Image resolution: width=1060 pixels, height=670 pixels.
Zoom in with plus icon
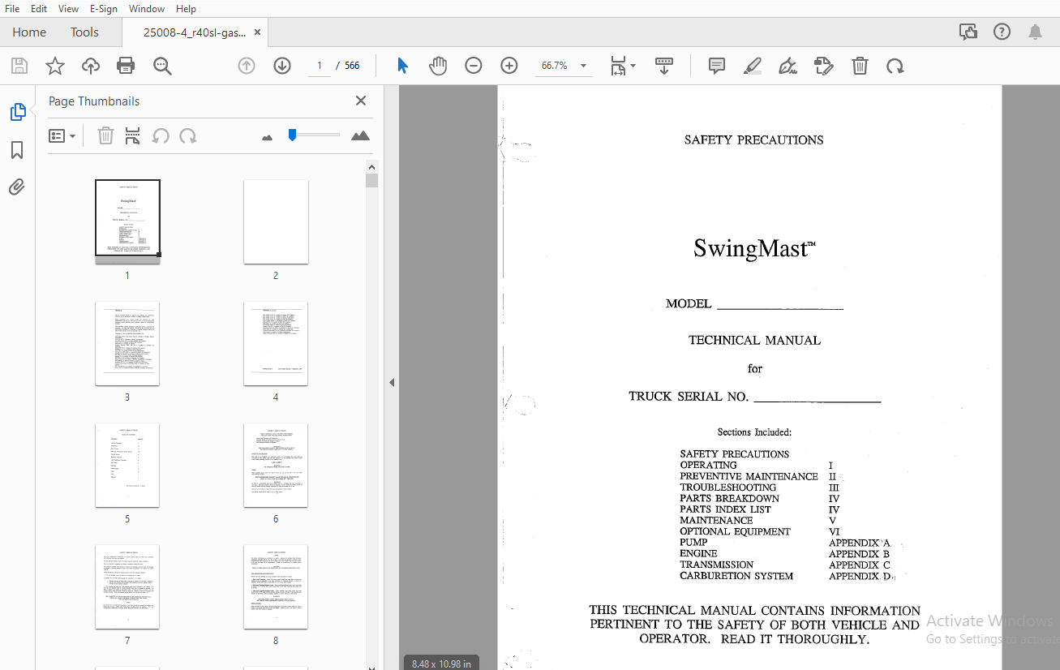point(509,66)
